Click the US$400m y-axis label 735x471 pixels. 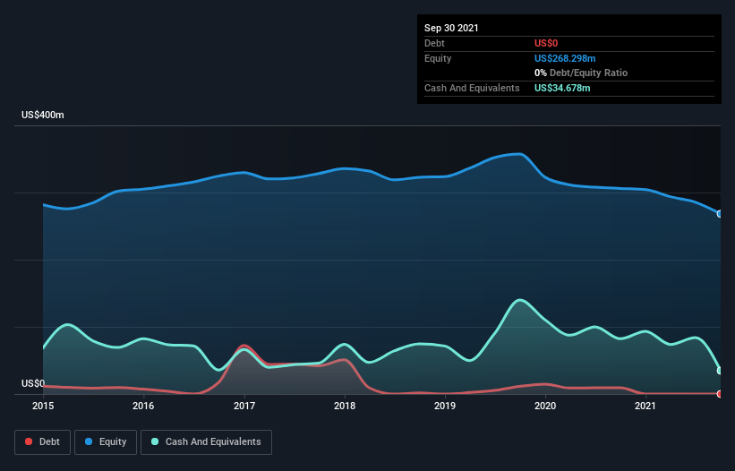43,115
